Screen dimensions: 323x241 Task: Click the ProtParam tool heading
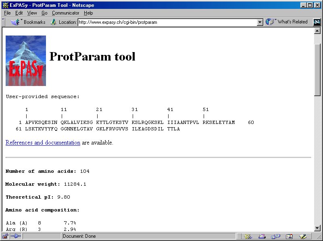pyautogui.click(x=92, y=57)
